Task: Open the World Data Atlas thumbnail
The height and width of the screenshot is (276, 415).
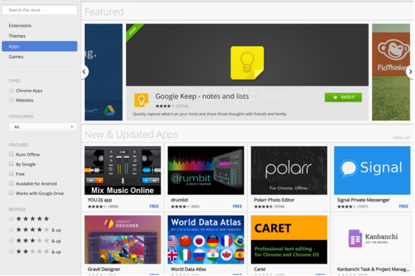Action: [205, 239]
